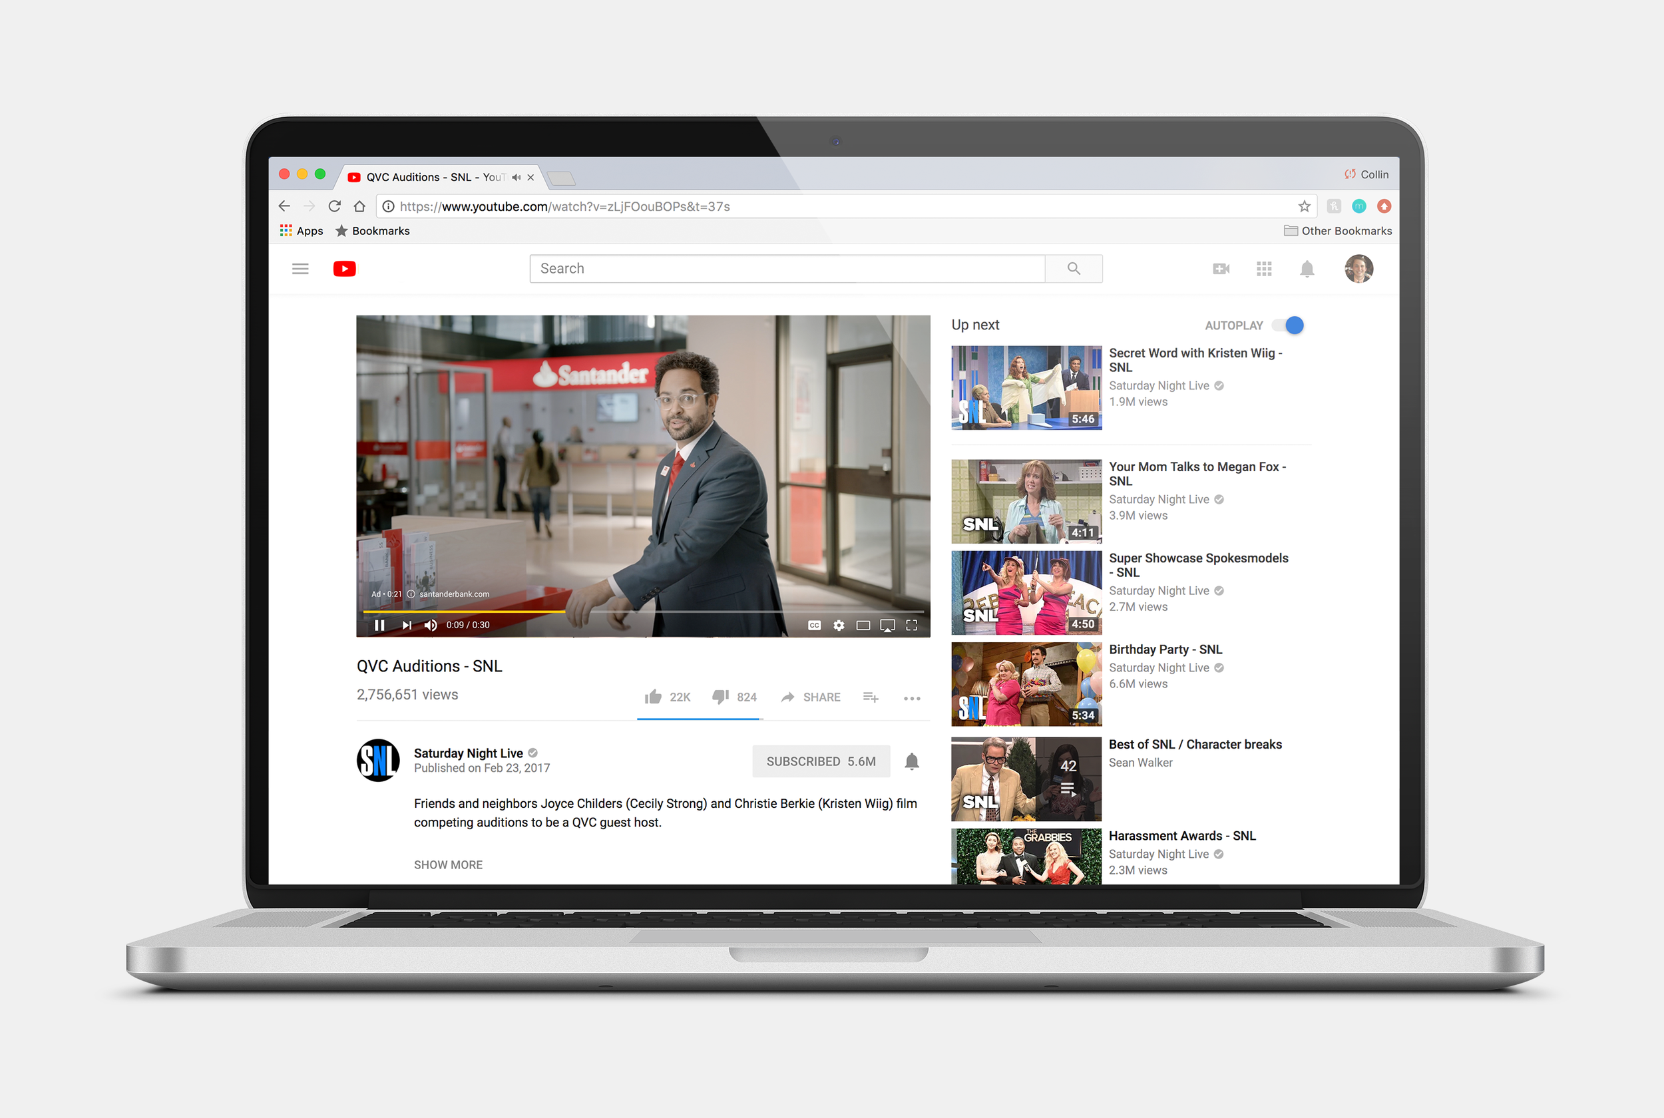
Task: Click the red circular Chrome extension icon
Action: coord(1384,206)
